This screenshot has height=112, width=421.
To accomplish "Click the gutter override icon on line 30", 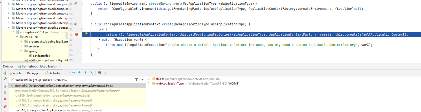I will point(76,24).
